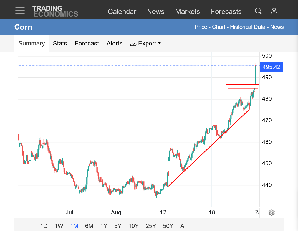Open the hamburger menu icon
This screenshot has width=298, height=231.
tap(20, 11)
